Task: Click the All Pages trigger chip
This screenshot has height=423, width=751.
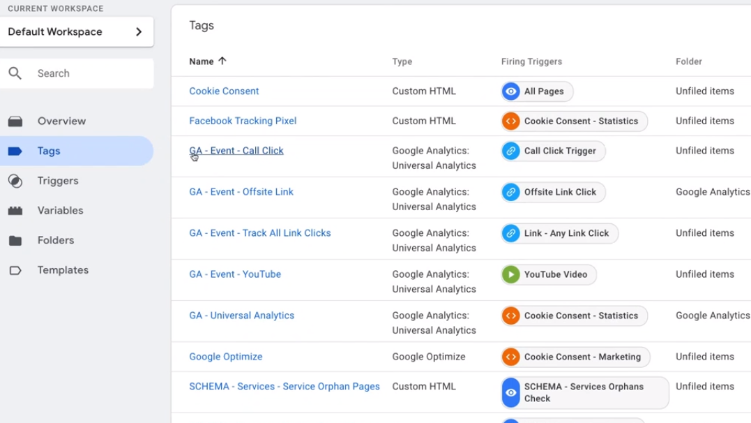Action: [x=537, y=91]
